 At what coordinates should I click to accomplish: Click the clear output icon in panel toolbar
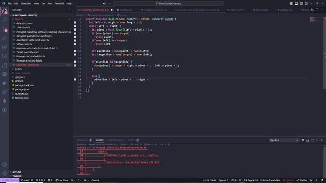[x=303, y=140]
